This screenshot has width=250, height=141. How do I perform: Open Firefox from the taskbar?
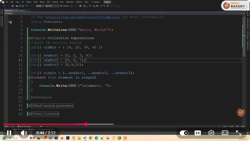(x=62, y=138)
